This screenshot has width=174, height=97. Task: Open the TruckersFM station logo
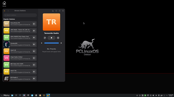point(7,44)
